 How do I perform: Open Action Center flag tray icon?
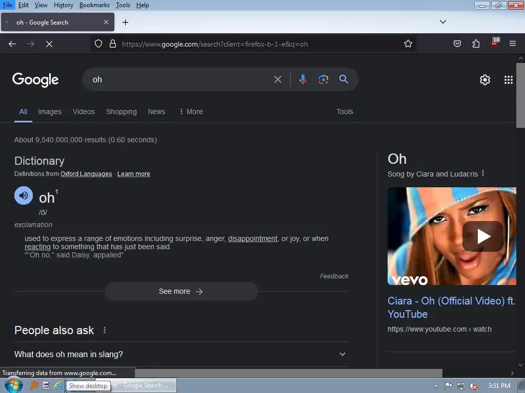pyautogui.click(x=448, y=386)
